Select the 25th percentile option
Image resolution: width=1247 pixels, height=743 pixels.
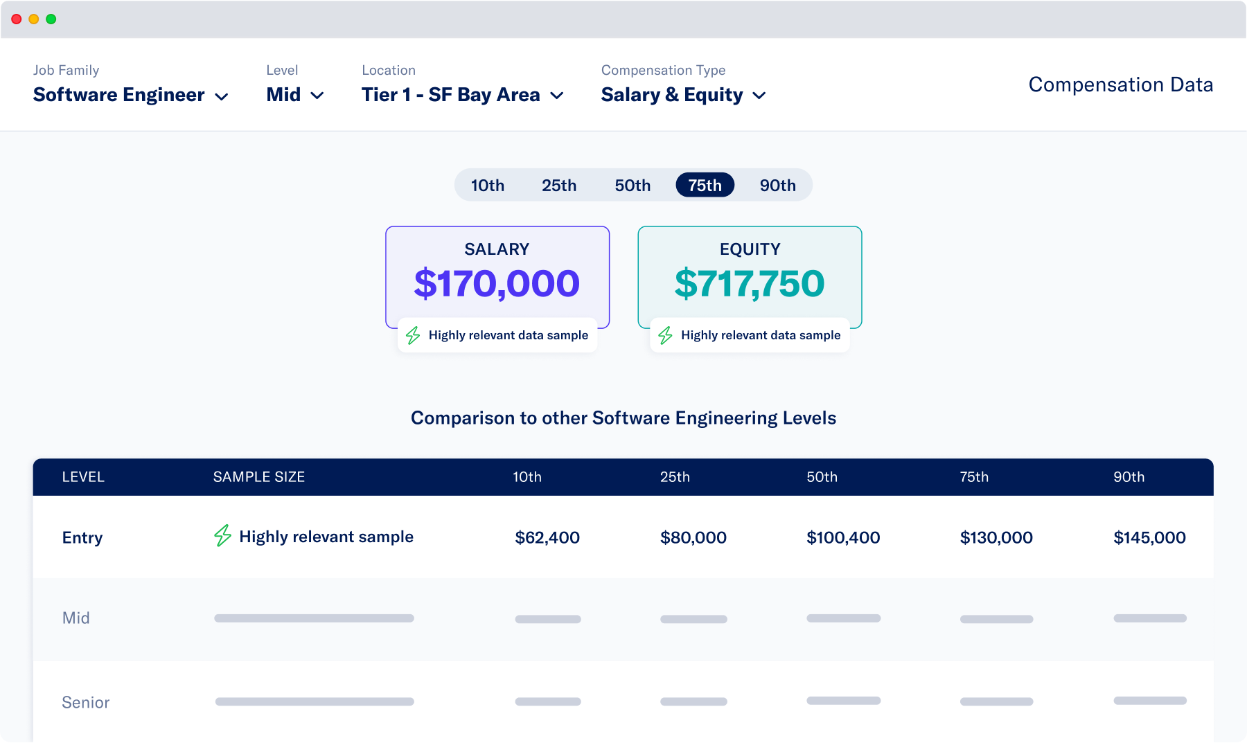click(x=559, y=186)
